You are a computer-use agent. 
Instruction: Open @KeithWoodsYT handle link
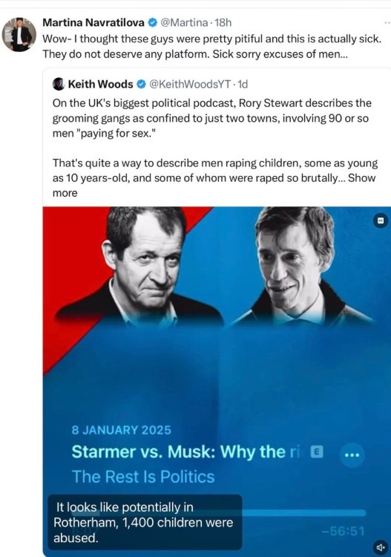pos(190,84)
